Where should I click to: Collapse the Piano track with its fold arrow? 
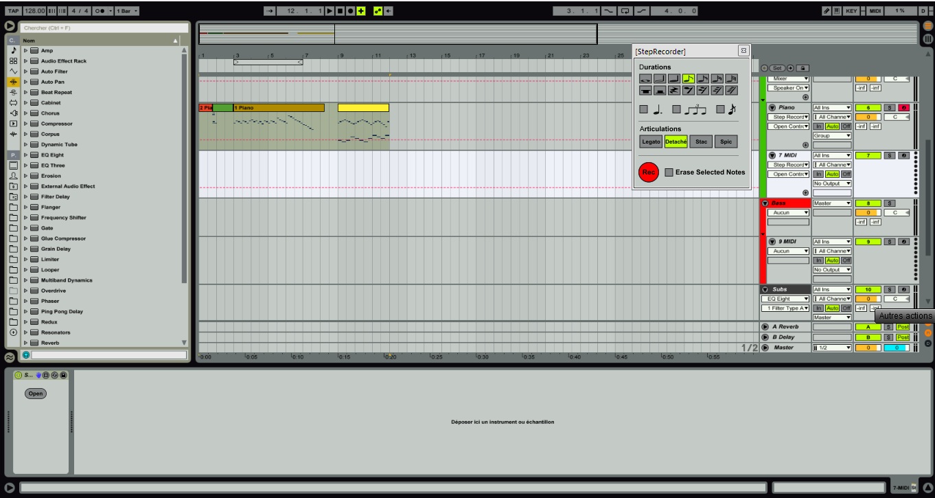coord(772,108)
